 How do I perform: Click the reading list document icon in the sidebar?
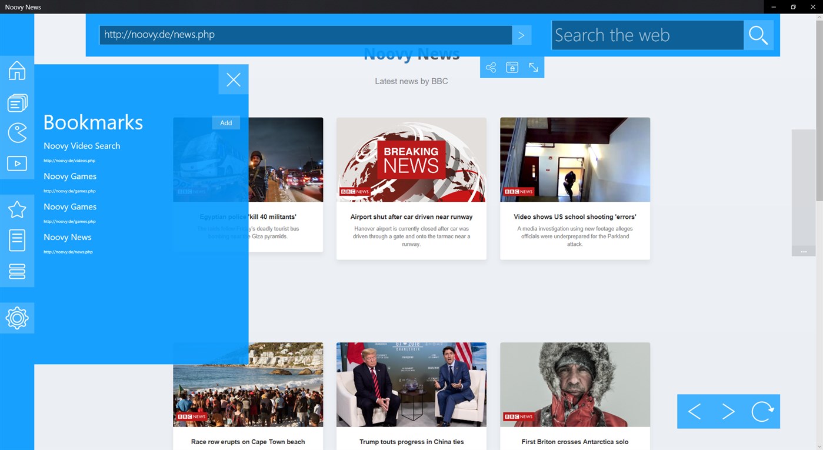click(x=17, y=240)
